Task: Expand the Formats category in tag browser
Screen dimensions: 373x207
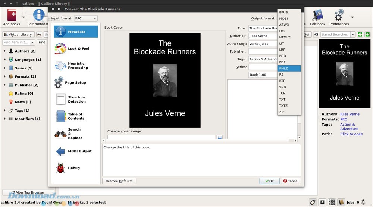Action: [x=4, y=76]
